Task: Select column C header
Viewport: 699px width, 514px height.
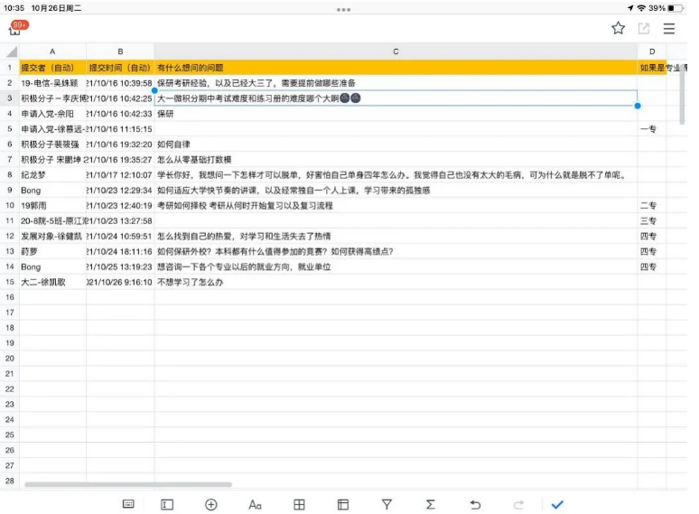Action: click(396, 51)
